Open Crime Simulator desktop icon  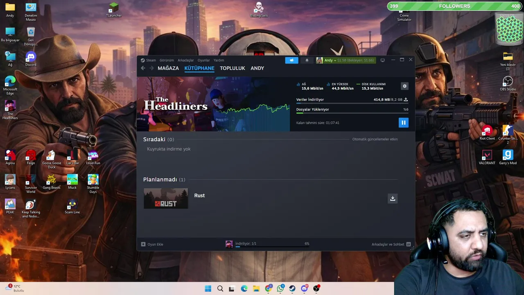click(x=404, y=16)
